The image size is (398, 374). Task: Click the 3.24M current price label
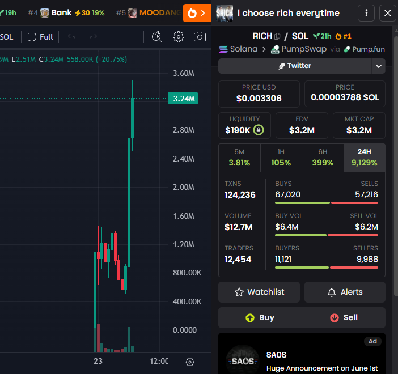pyautogui.click(x=183, y=99)
